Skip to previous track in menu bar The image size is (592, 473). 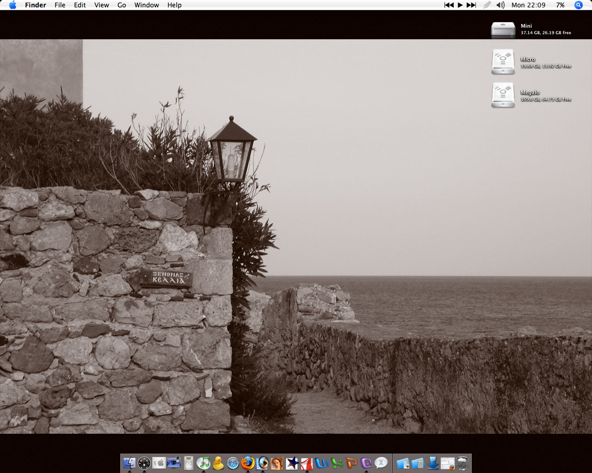pyautogui.click(x=449, y=5)
